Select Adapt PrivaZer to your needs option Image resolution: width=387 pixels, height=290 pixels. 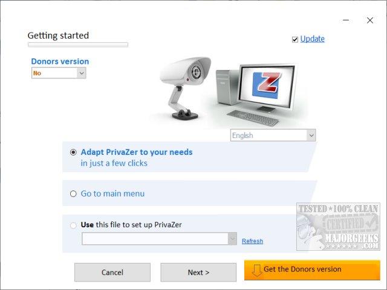(73, 153)
